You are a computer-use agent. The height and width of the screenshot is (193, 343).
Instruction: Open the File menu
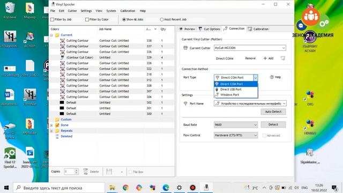tap(53, 11)
